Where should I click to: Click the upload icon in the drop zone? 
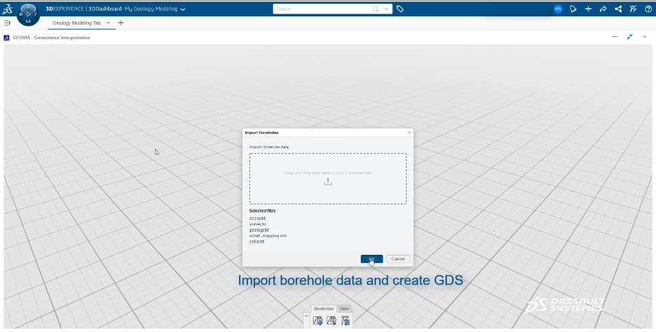click(328, 182)
